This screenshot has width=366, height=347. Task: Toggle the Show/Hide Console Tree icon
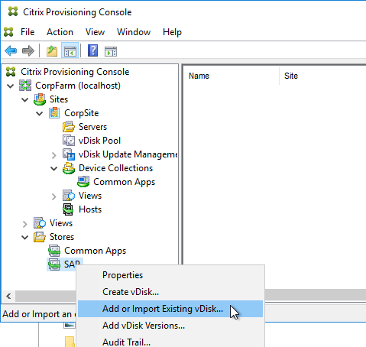[70, 51]
